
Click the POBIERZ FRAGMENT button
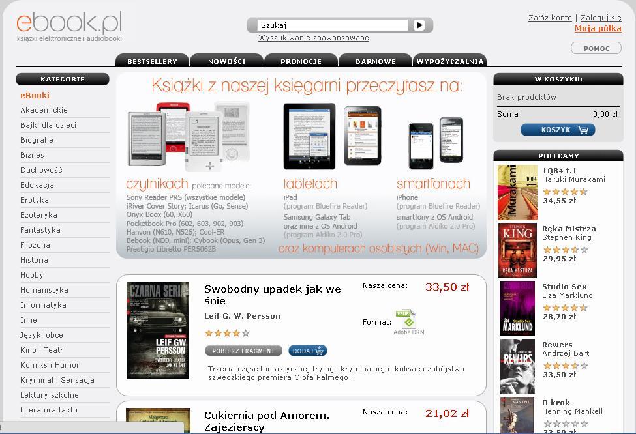pyautogui.click(x=243, y=351)
